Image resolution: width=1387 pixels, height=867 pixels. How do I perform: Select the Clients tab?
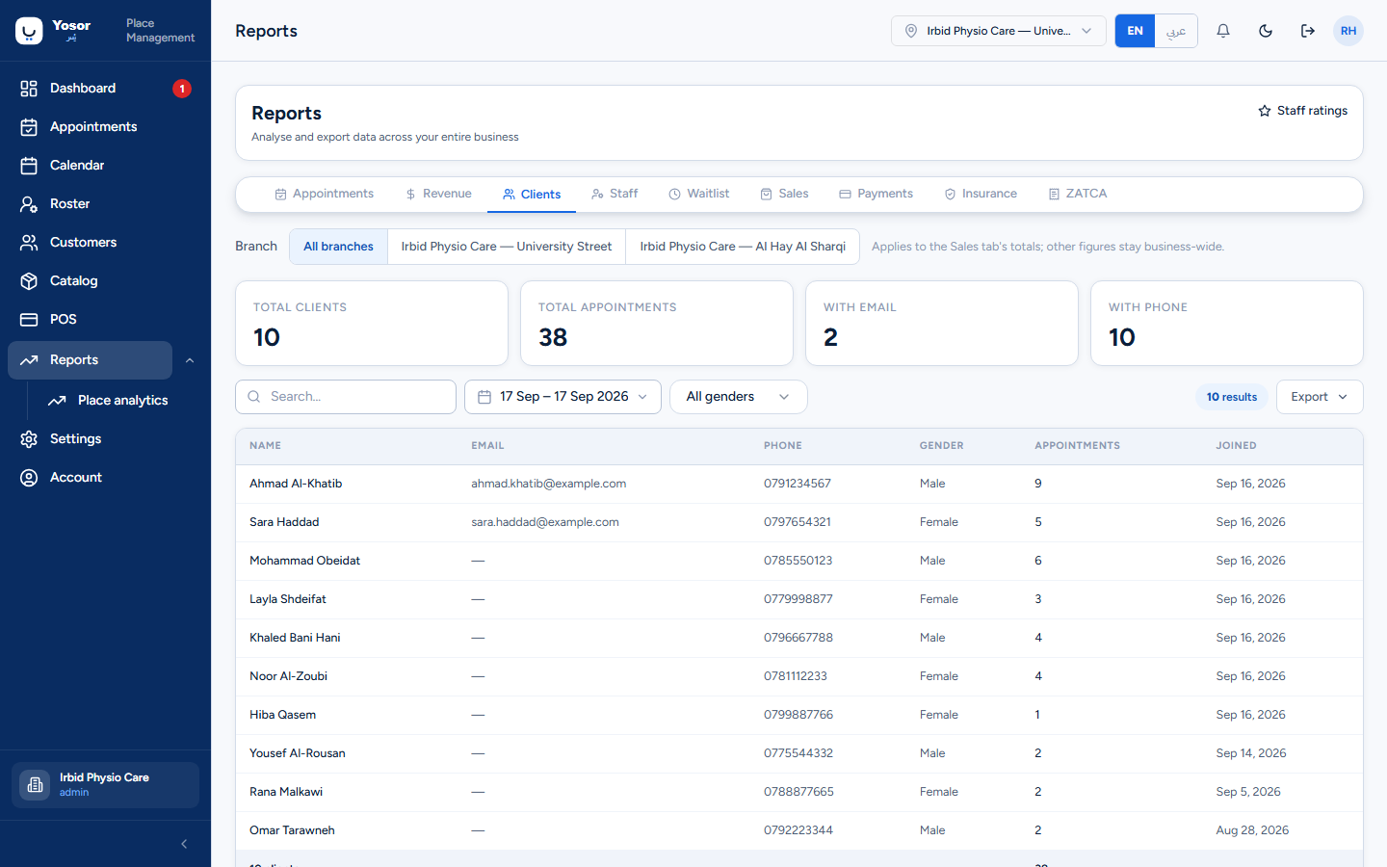532,195
